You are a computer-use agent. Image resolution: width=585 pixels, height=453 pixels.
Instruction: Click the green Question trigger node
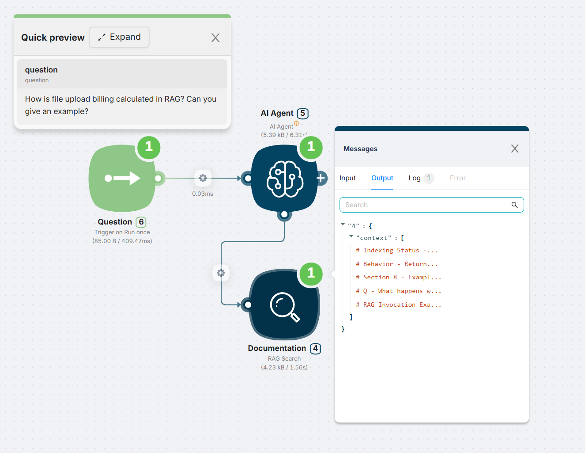(x=122, y=179)
